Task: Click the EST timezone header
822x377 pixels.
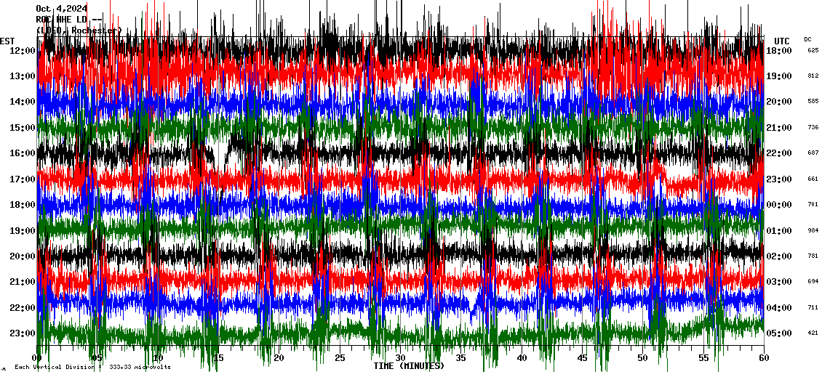Action: click(7, 41)
